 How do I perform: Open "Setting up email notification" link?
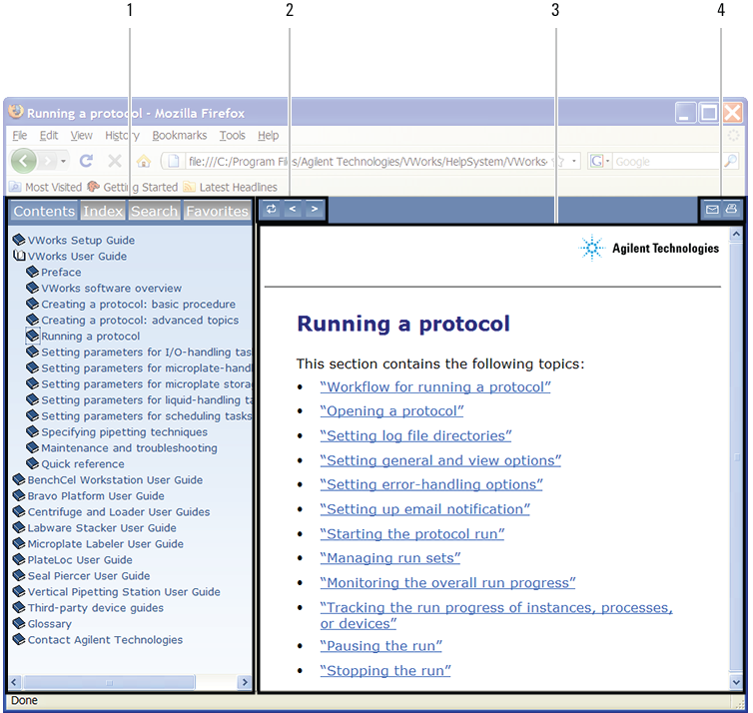click(425, 509)
